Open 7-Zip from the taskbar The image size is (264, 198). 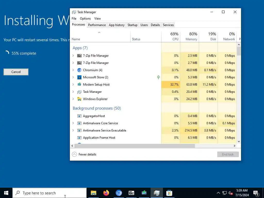(x=131, y=193)
